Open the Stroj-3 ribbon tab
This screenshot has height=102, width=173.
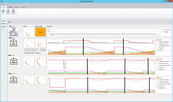(23, 7)
